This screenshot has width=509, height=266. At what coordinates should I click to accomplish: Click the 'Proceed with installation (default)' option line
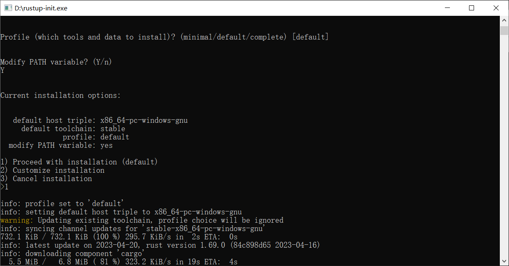click(x=79, y=162)
